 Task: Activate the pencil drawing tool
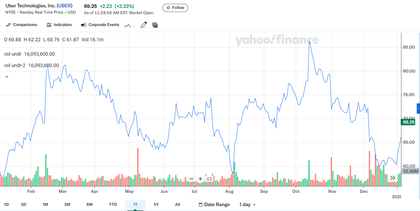(144, 25)
